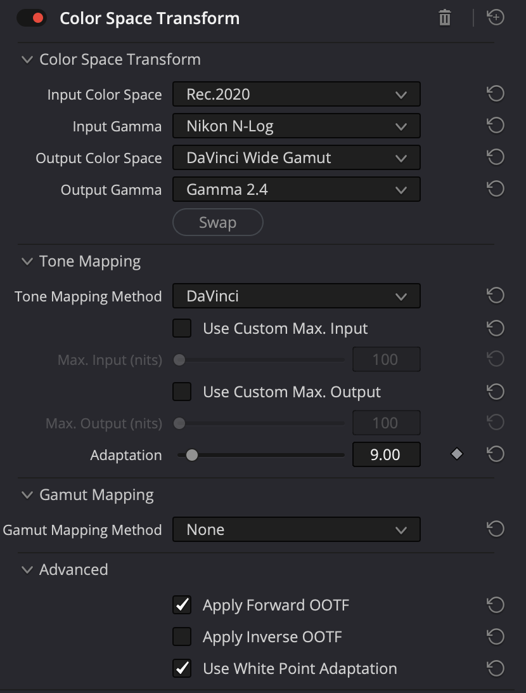Click the Max. Output (nits) slider handle
Viewport: 526px width, 693px height.
click(179, 423)
